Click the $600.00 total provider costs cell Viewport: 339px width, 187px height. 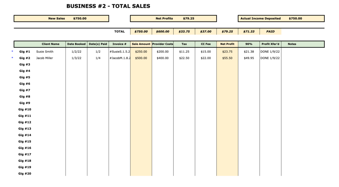pyautogui.click(x=163, y=31)
